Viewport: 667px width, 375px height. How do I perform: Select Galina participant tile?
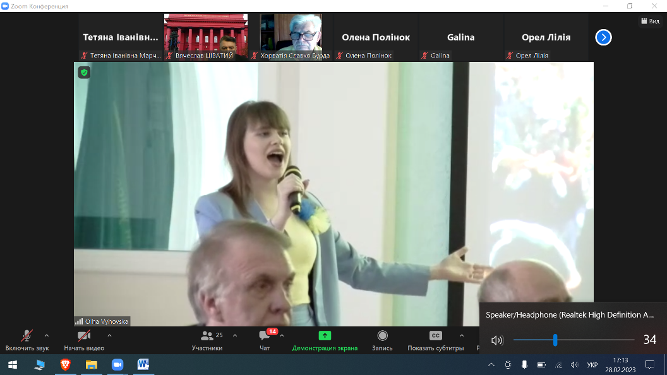point(461,37)
